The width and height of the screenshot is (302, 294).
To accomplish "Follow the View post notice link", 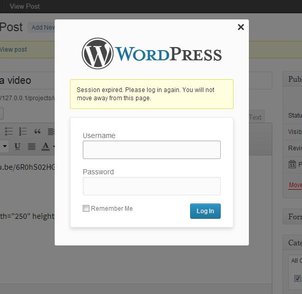I will click(x=13, y=50).
